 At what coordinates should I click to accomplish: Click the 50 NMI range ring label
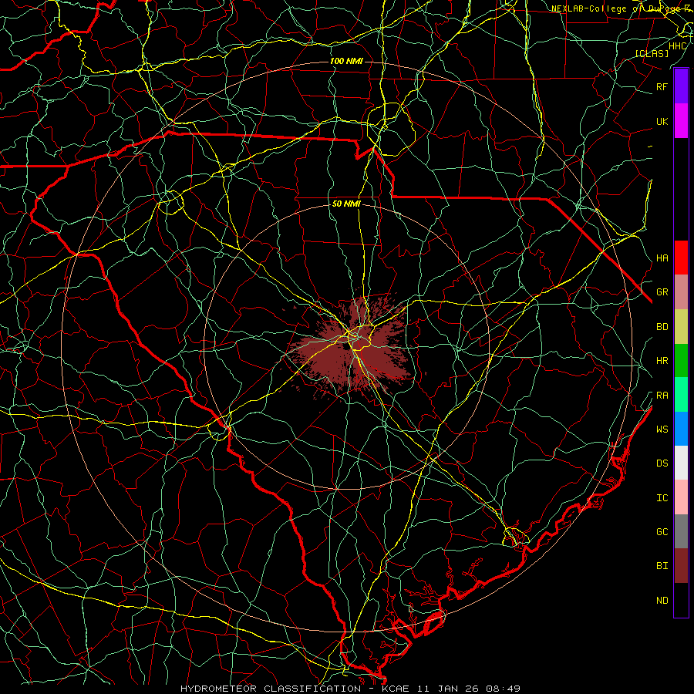[x=346, y=204]
